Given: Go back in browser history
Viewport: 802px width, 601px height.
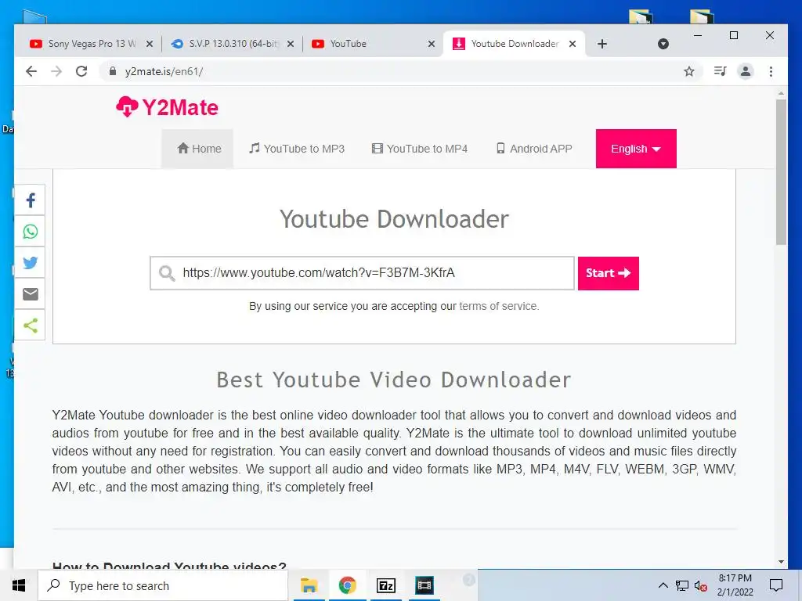Looking at the screenshot, I should [x=31, y=71].
